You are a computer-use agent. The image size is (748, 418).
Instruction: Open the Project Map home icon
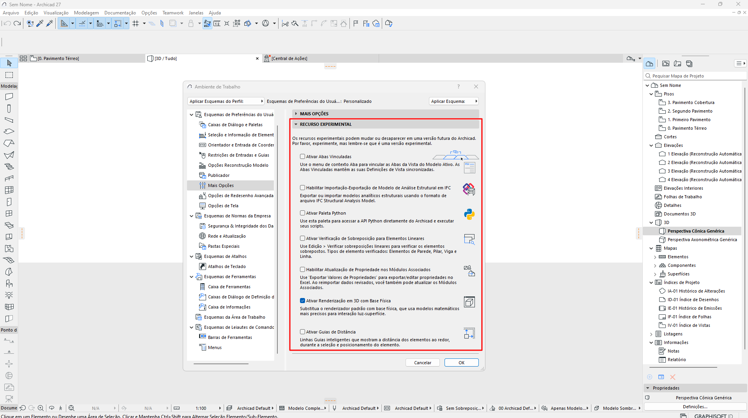pyautogui.click(x=649, y=63)
